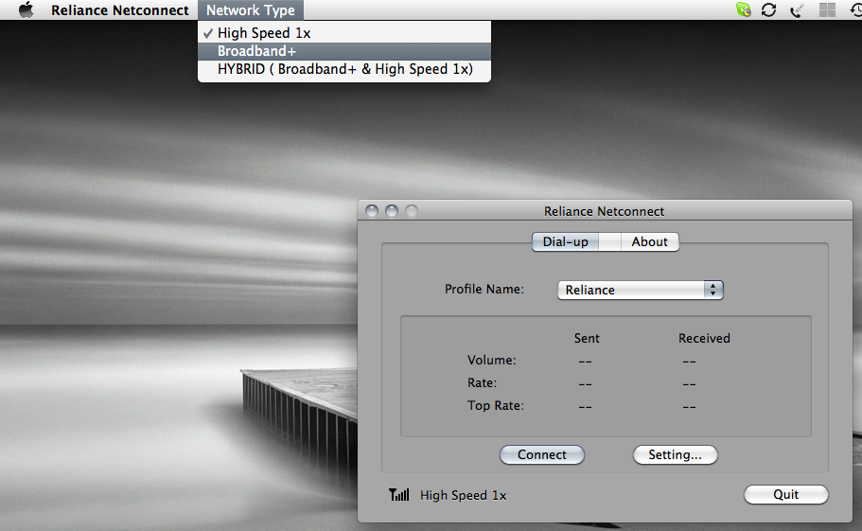Open the Reliance Netconnect application menu

point(120,9)
